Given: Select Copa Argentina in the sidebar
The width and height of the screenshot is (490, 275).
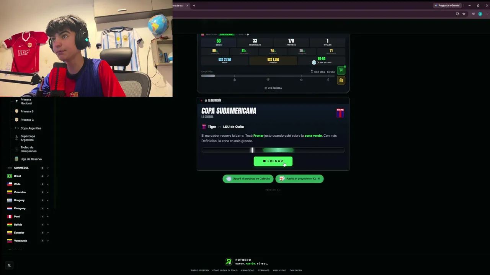Looking at the screenshot, I should point(31,128).
